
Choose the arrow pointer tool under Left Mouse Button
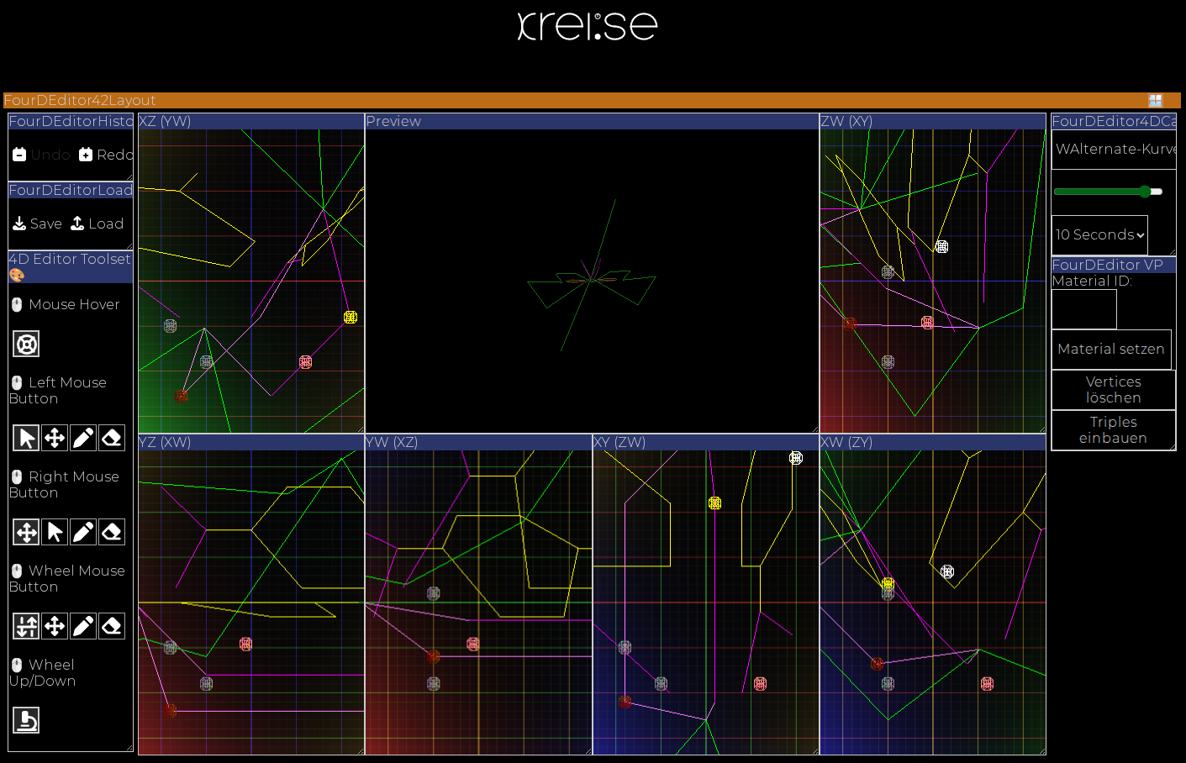point(26,438)
